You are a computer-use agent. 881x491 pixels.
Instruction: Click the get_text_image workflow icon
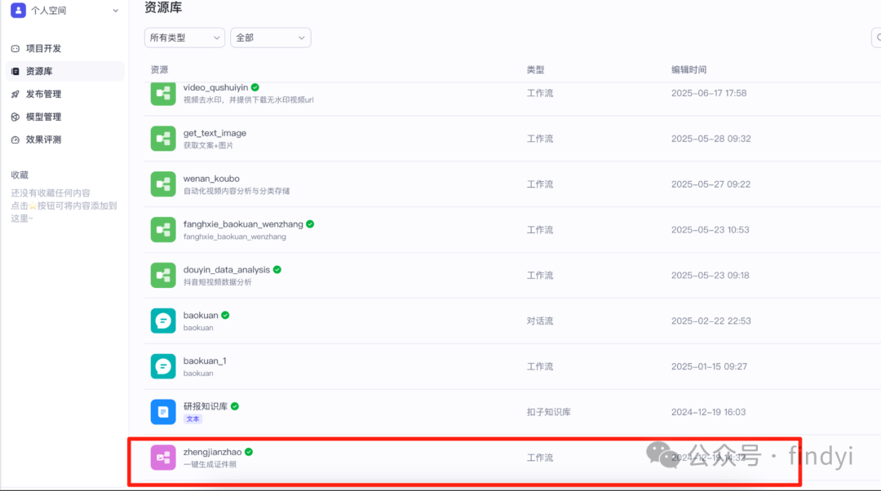[x=163, y=139]
